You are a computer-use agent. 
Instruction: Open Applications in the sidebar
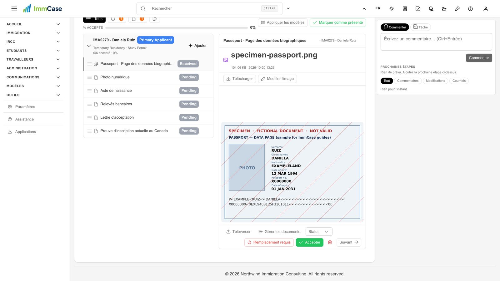click(x=33, y=132)
